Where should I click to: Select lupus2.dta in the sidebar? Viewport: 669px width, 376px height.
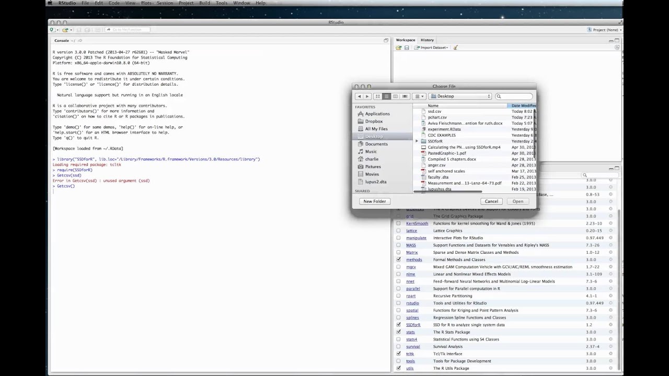376,182
